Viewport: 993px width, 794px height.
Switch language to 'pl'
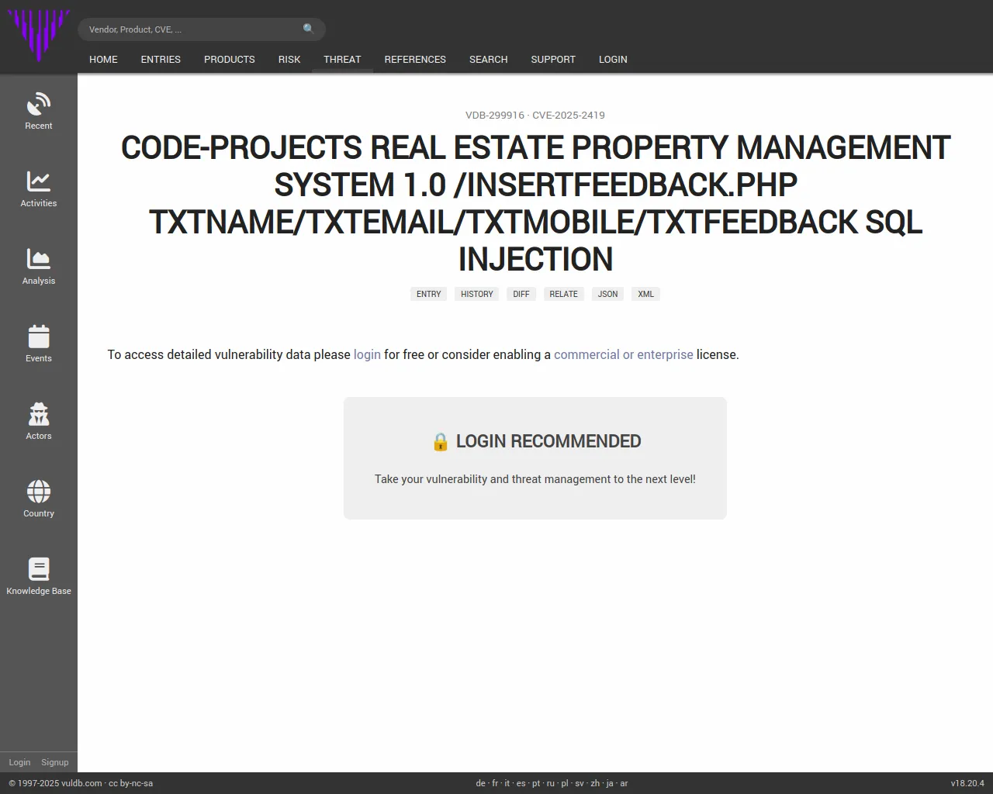[x=565, y=783]
